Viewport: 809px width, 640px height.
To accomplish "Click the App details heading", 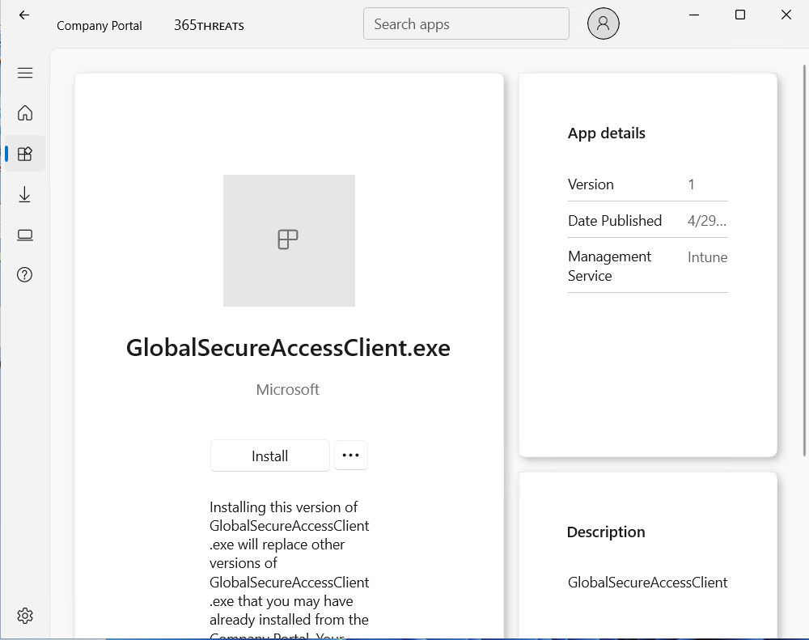I will click(x=606, y=134).
